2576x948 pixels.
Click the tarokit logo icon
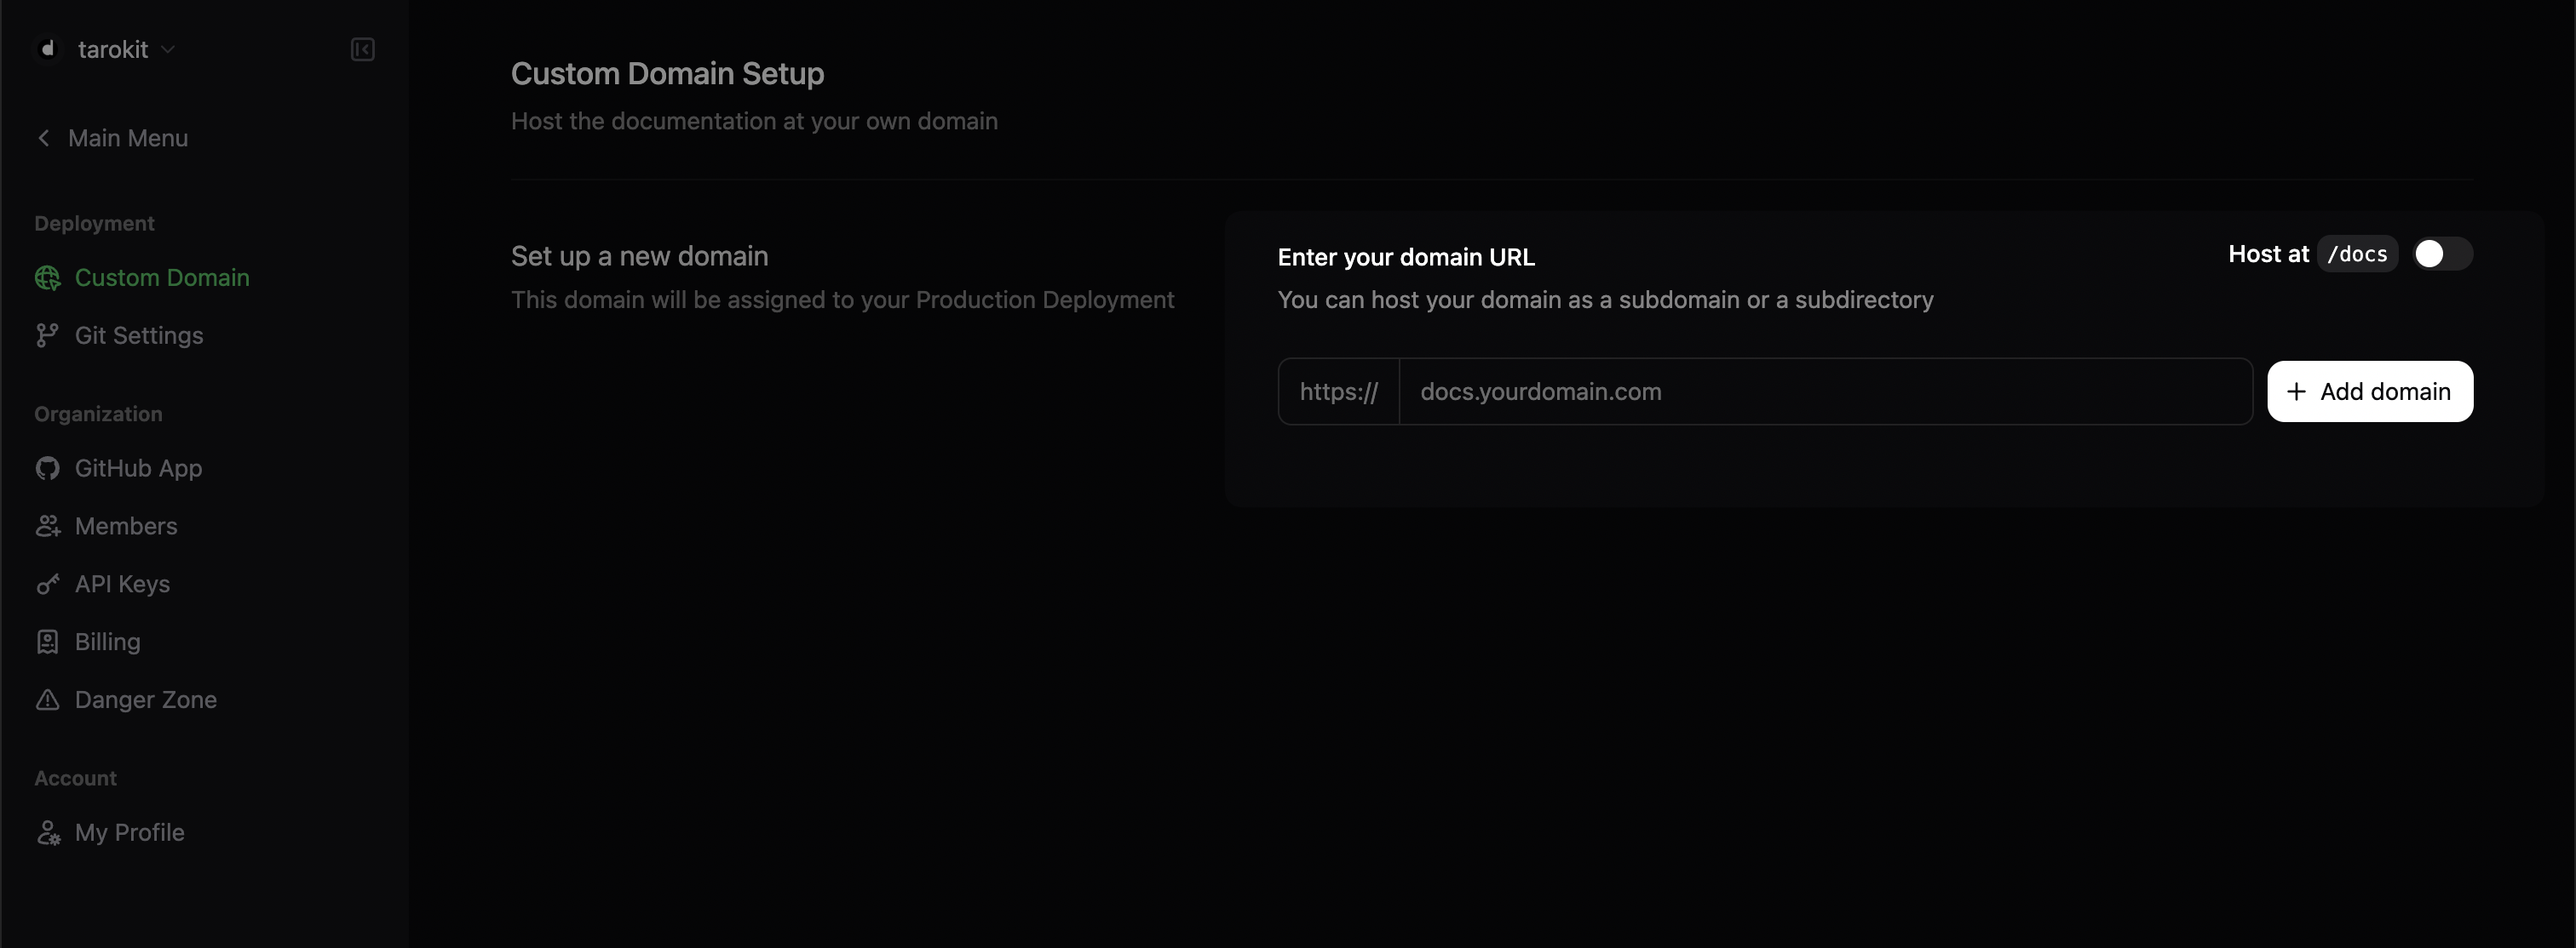click(47, 49)
